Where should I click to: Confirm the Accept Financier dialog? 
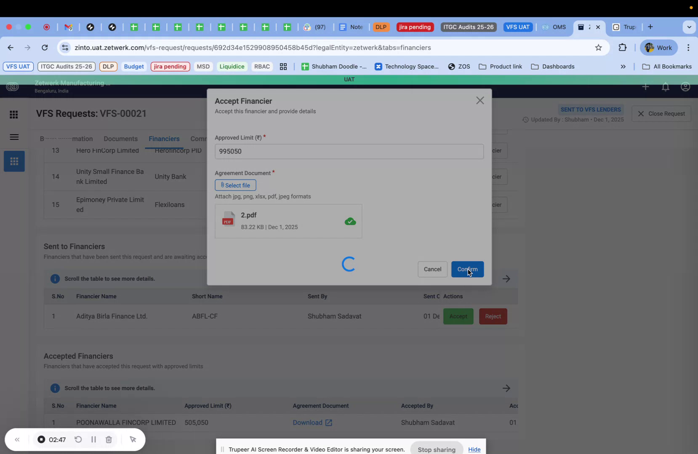(467, 269)
